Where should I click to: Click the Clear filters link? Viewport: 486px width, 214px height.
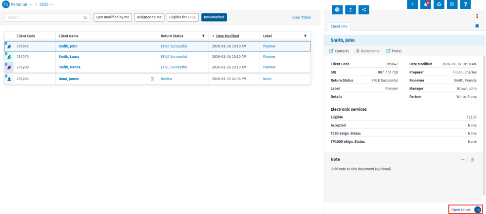(x=302, y=17)
